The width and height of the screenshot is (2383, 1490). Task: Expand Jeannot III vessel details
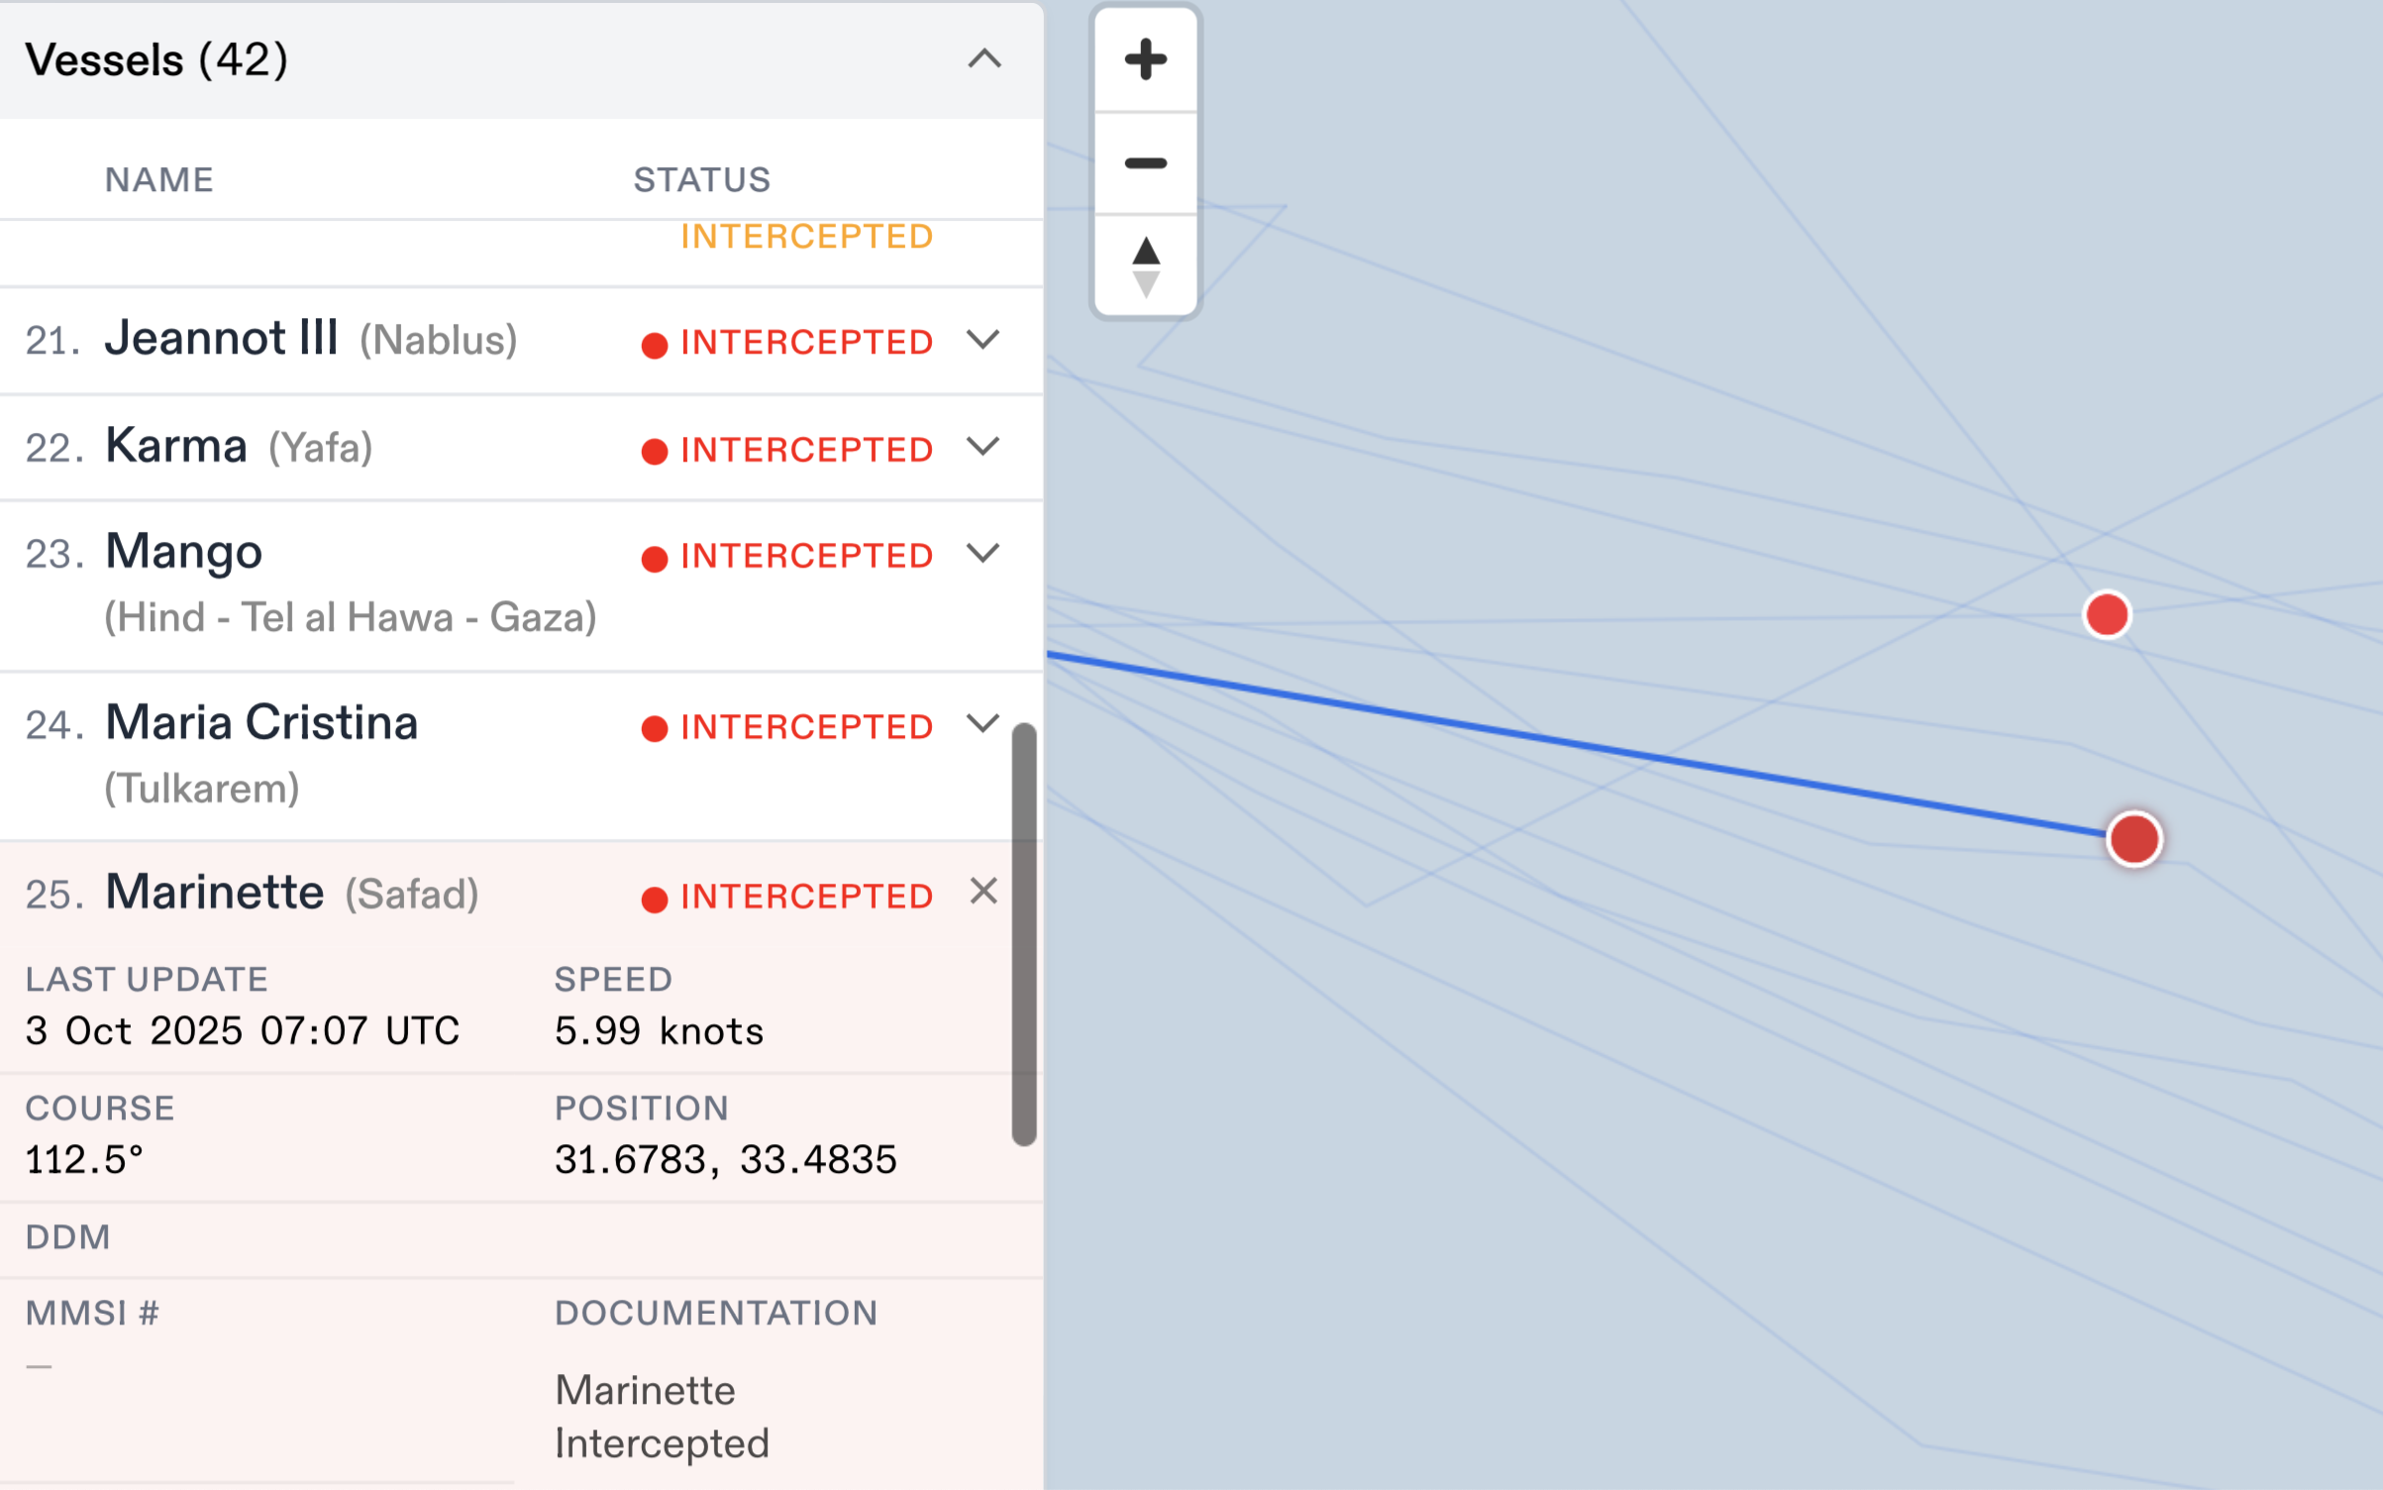[983, 341]
